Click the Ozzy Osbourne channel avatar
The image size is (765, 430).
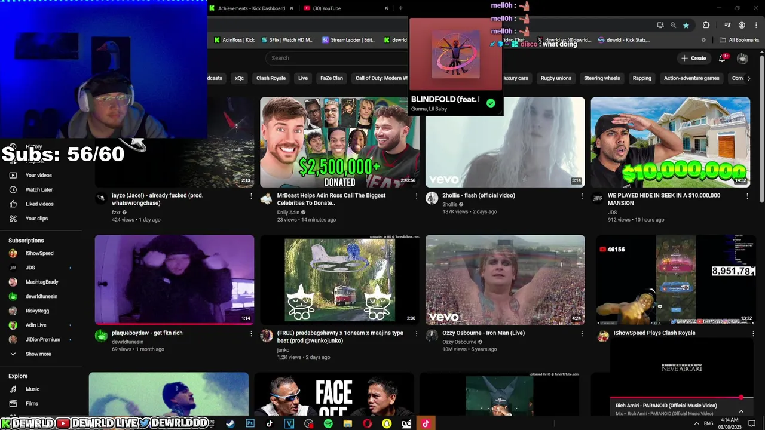(x=432, y=336)
